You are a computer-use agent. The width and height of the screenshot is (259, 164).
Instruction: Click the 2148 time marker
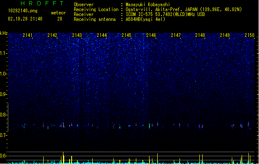(x=200, y=35)
